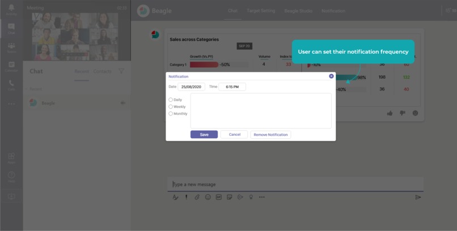Click the Beagle logo in the header

pyautogui.click(x=143, y=11)
